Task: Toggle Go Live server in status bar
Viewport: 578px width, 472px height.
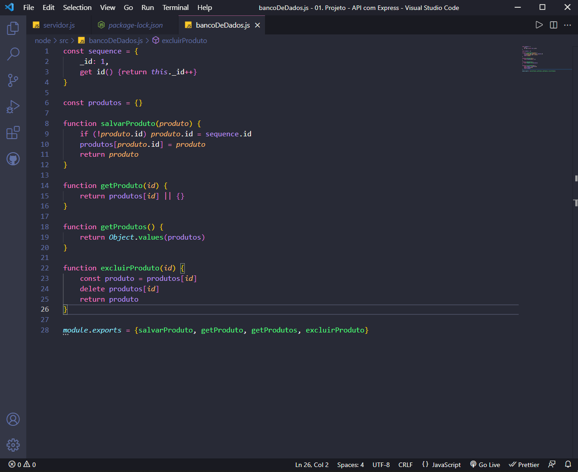Action: (x=485, y=464)
